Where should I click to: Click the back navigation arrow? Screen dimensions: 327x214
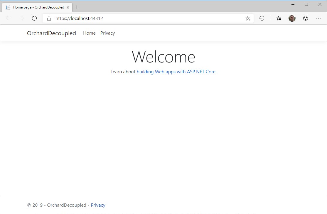point(8,18)
